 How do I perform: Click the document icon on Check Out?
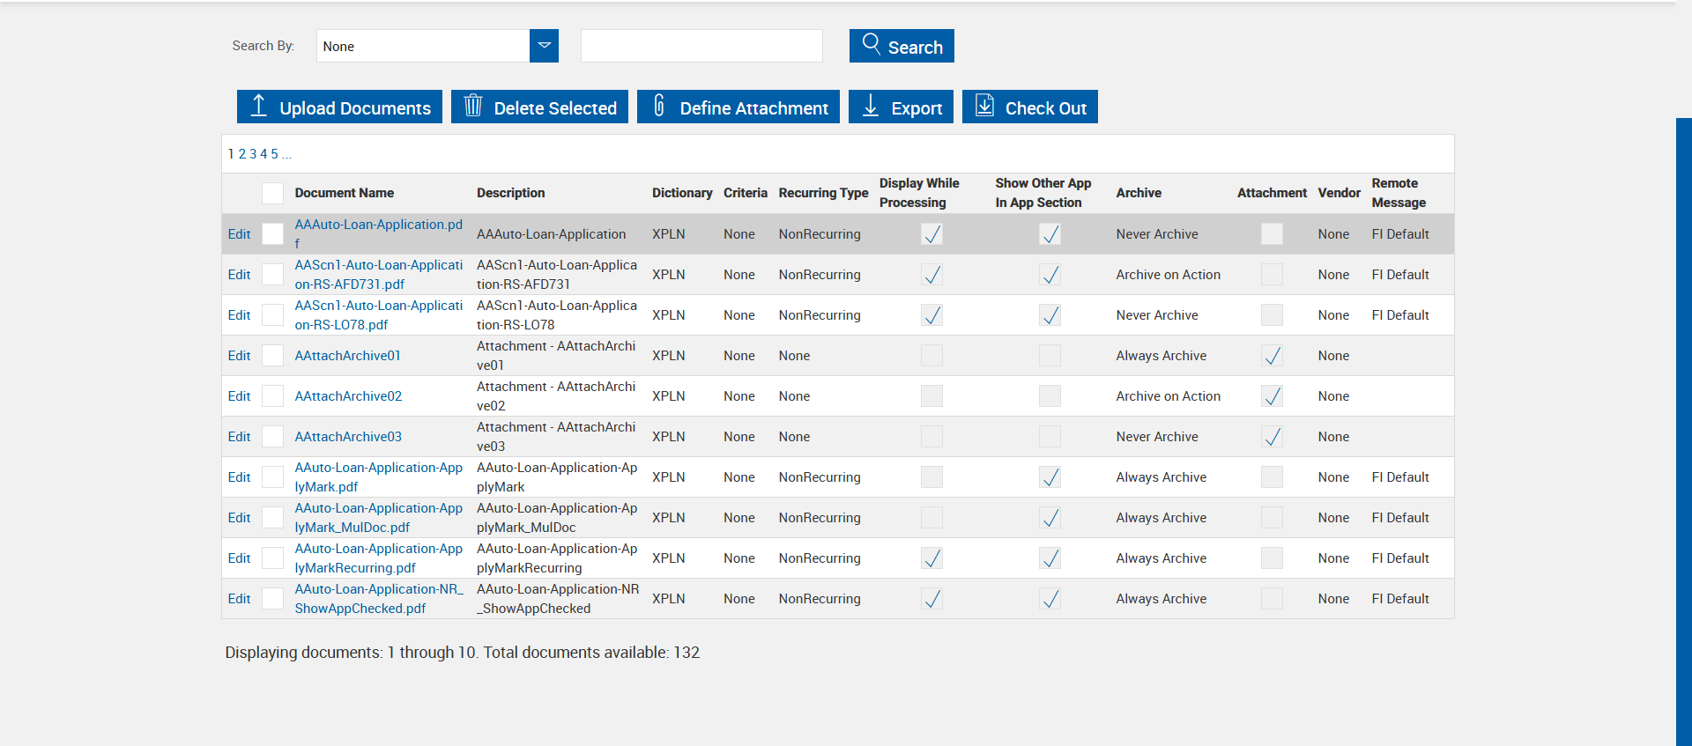tap(985, 107)
